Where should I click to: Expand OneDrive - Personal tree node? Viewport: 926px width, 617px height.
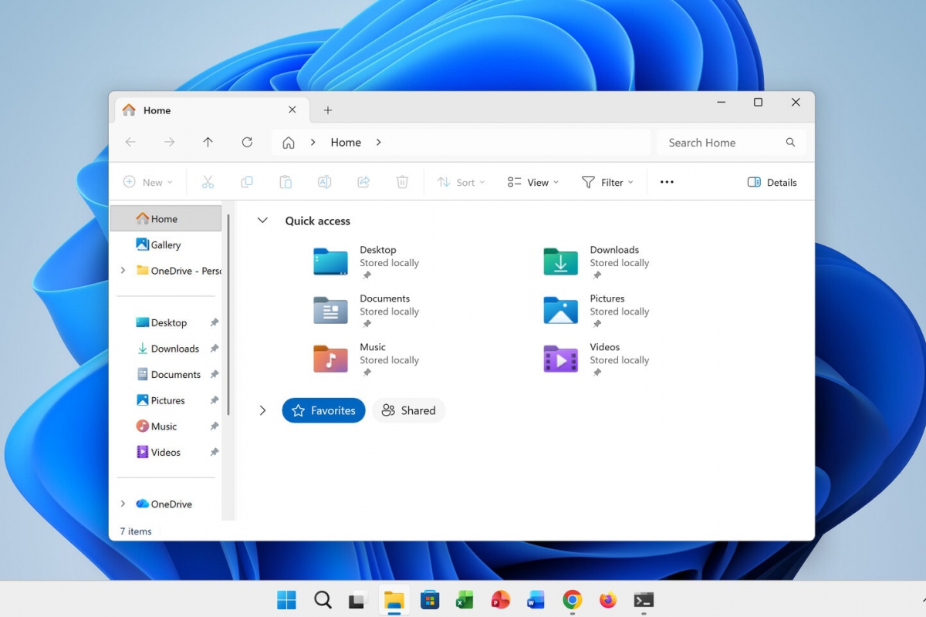pyautogui.click(x=123, y=271)
